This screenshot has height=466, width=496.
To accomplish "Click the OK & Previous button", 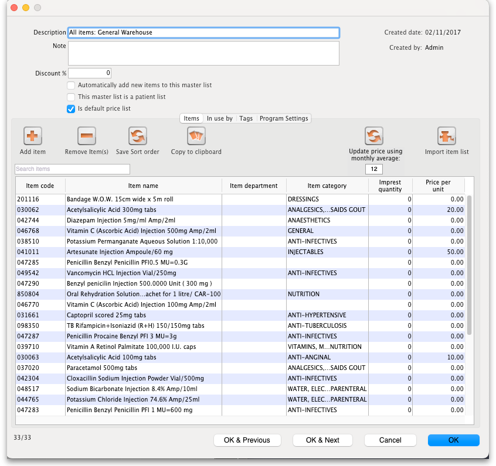I will tap(247, 440).
